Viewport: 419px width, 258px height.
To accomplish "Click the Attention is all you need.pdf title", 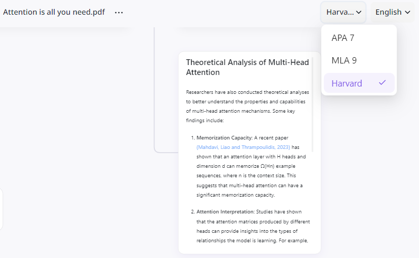I will pos(54,12).
